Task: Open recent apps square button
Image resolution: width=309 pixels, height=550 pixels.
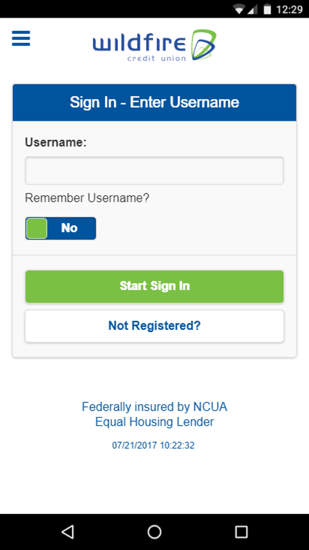Action: tap(241, 532)
